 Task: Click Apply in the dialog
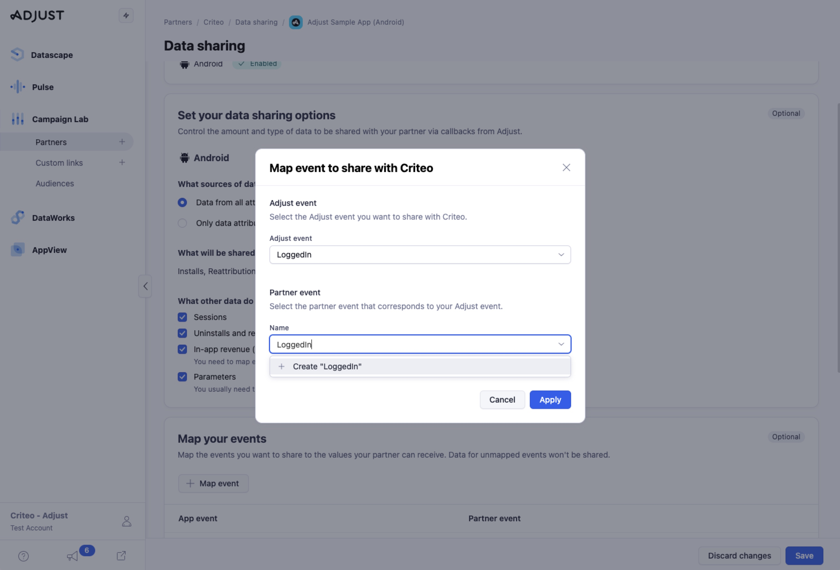550,400
